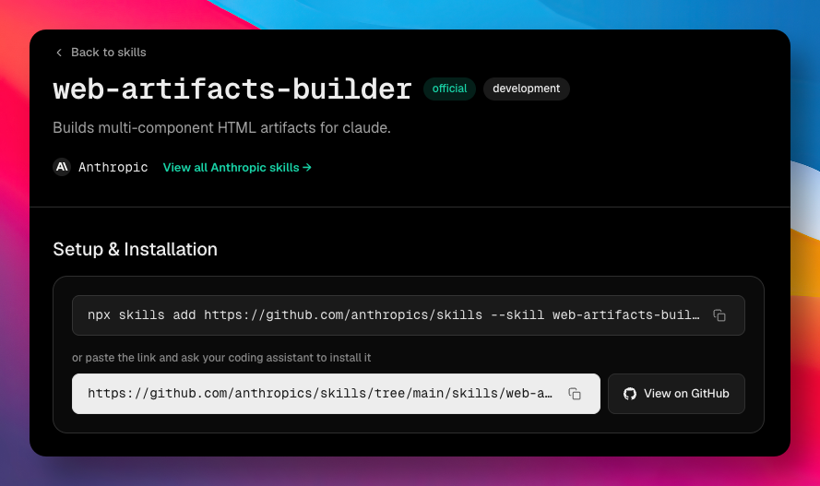Click 'or paste the link' hint text

point(221,358)
